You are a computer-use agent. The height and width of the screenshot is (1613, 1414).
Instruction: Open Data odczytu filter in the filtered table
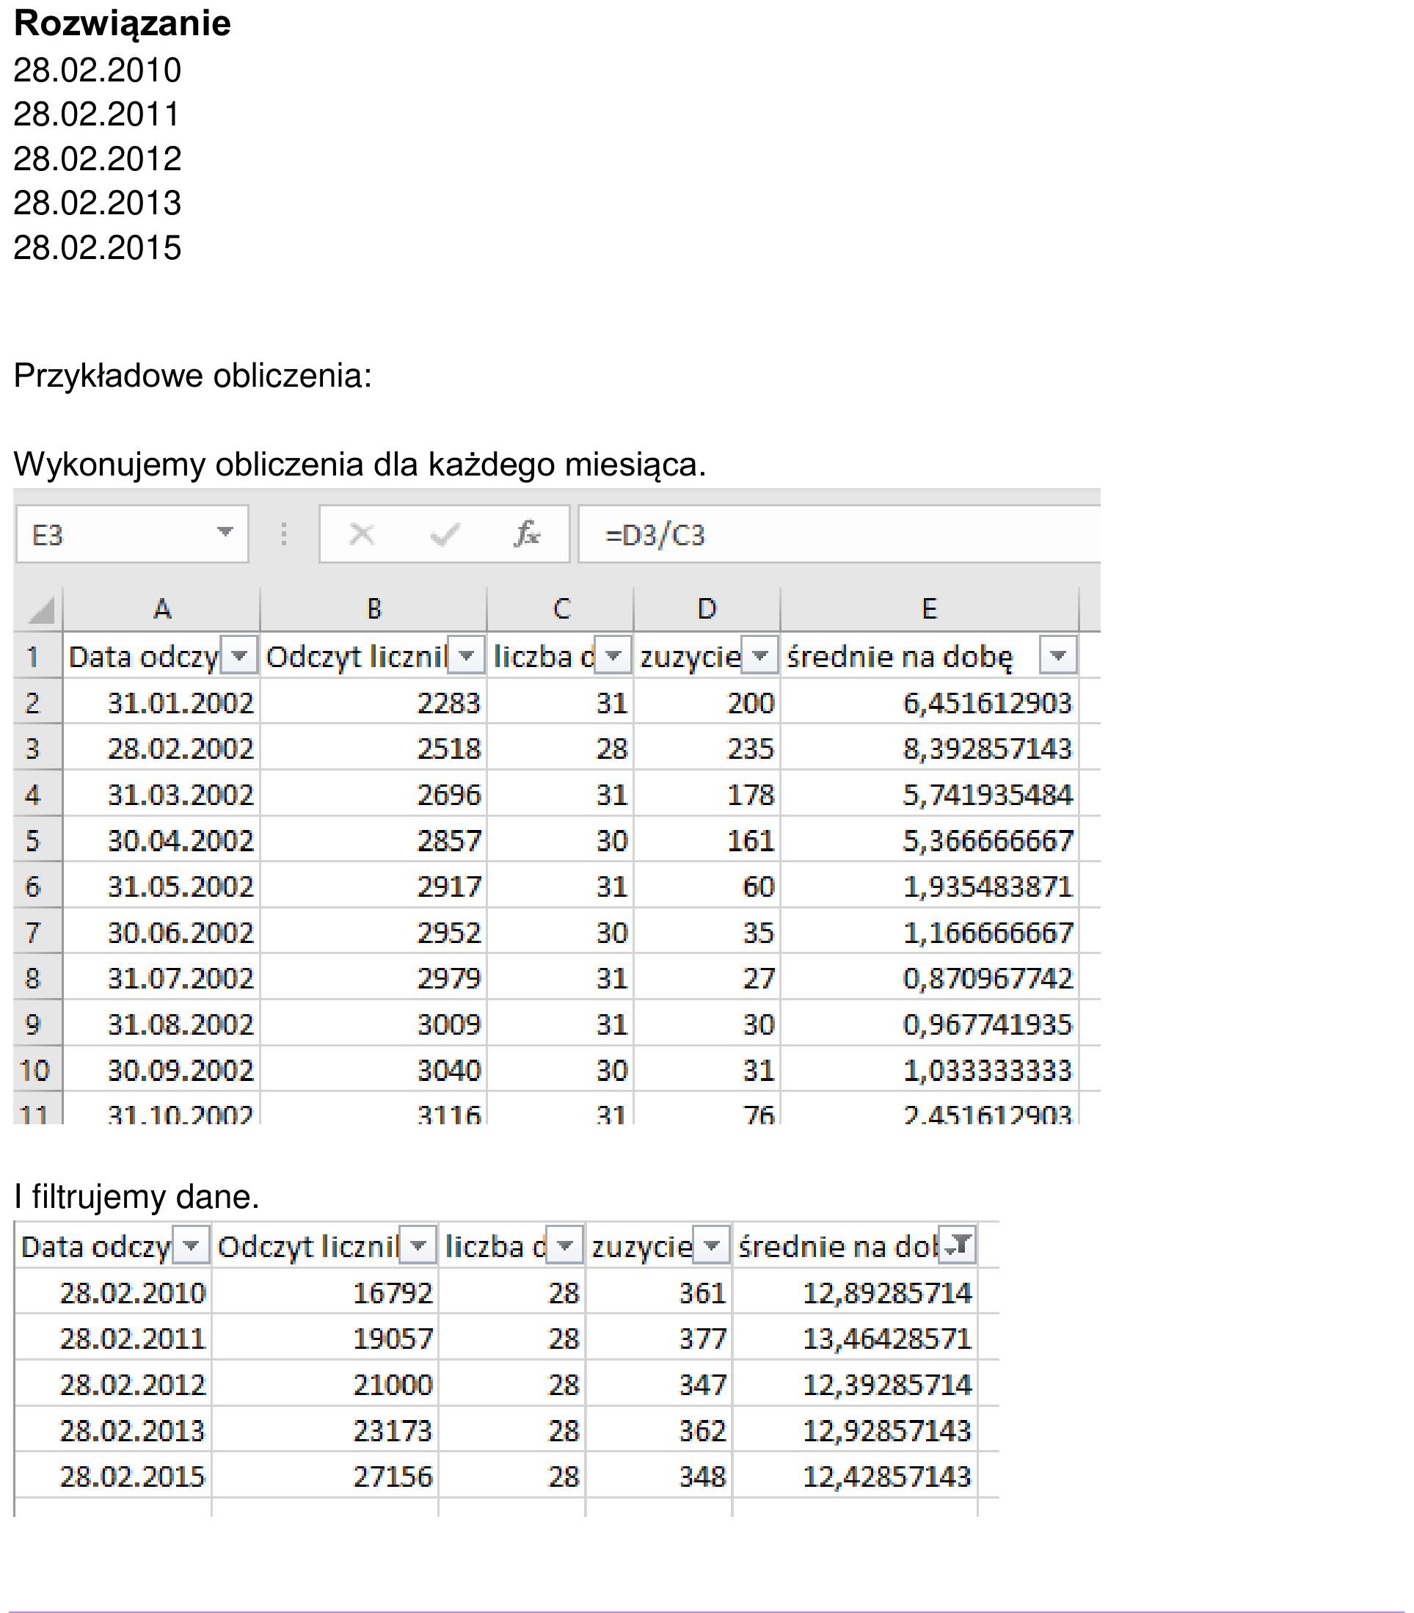pos(191,1246)
